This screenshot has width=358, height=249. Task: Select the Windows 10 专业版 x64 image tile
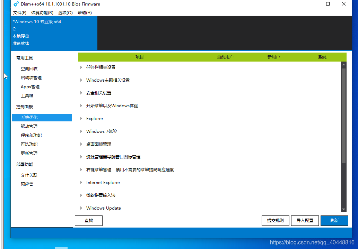click(x=54, y=33)
